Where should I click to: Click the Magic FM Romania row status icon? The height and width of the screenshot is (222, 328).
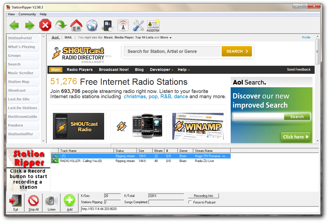click(55, 156)
